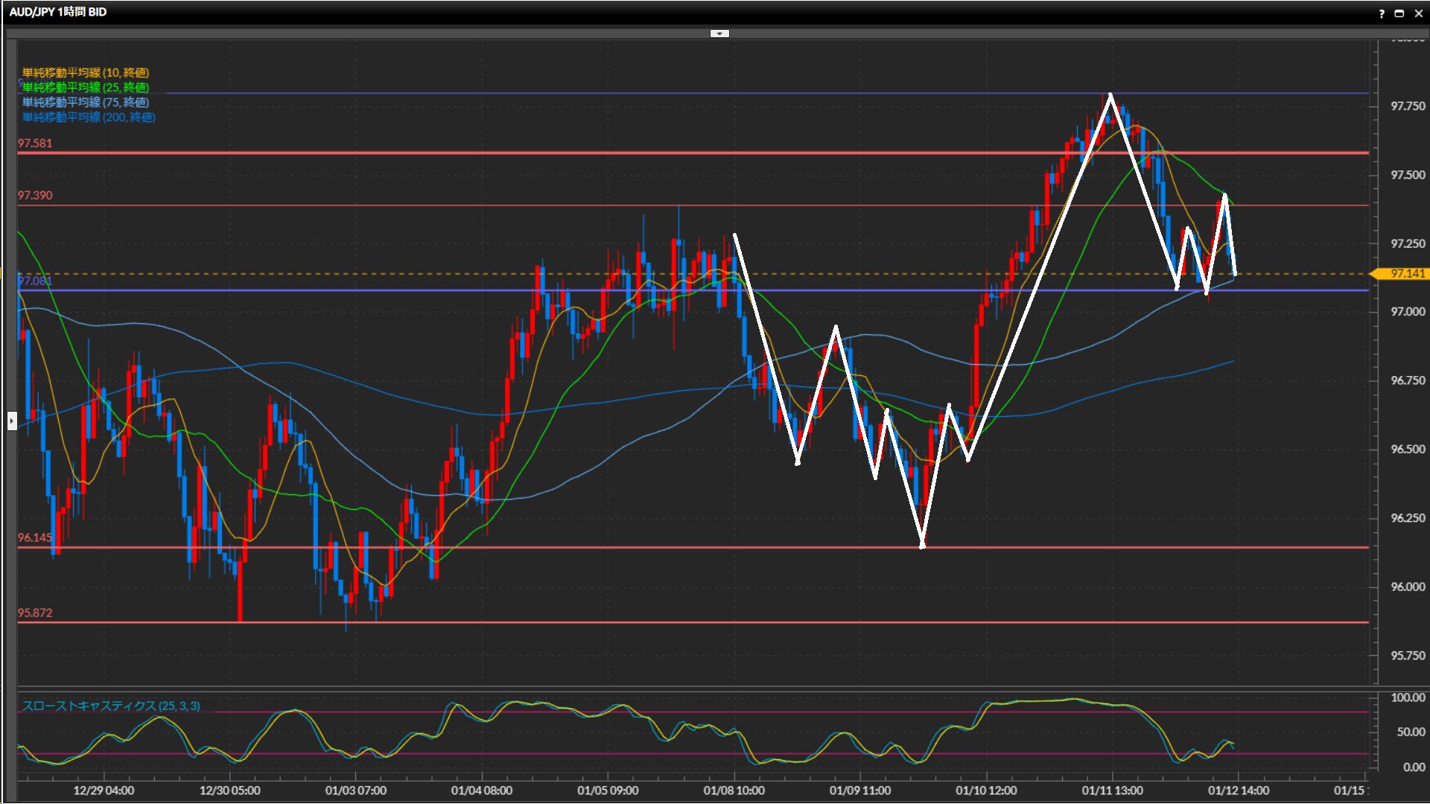Select the 97.081 purple horizontal line label
Image resolution: width=1430 pixels, height=804 pixels.
click(35, 281)
